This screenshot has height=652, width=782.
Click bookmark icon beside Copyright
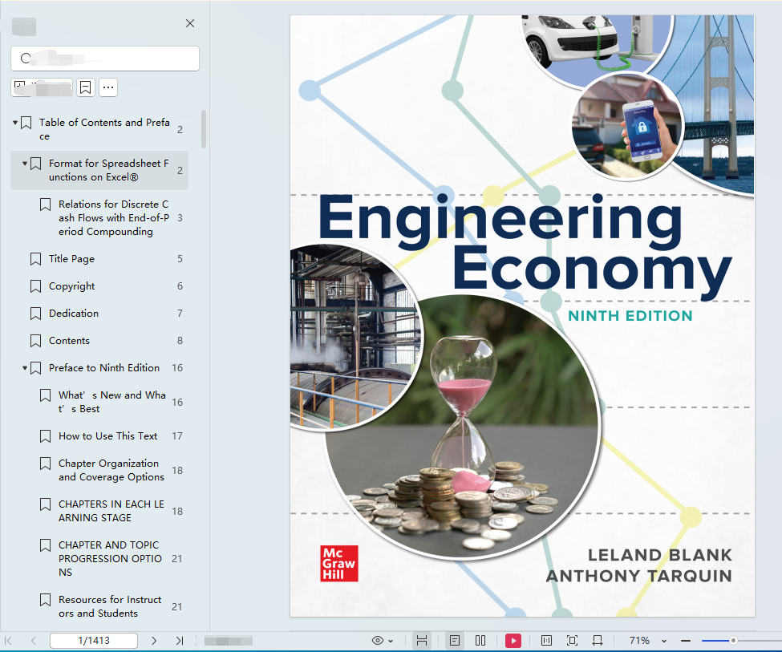35,286
